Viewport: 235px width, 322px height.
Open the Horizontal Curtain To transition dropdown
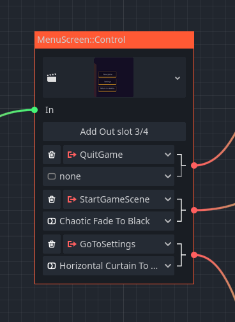pos(109,266)
